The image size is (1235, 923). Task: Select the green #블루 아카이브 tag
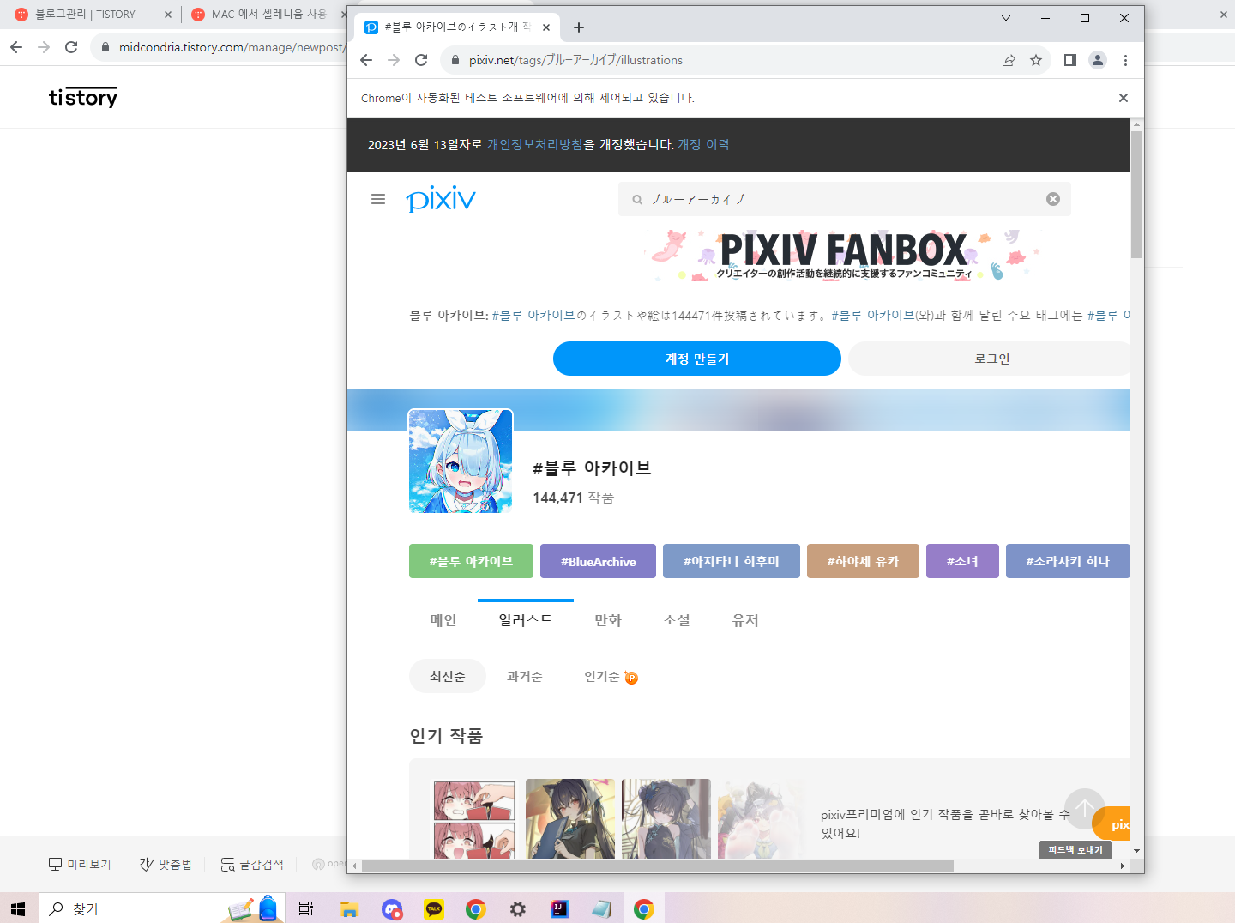point(471,561)
